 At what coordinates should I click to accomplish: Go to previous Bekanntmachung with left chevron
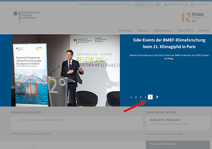14,124
